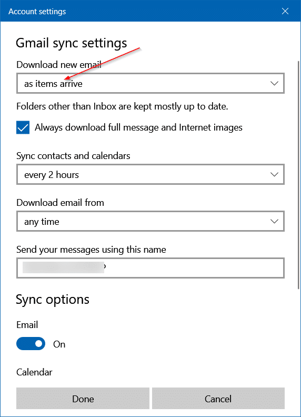Open the Download email from dropdown
The width and height of the screenshot is (301, 417).
tap(150, 221)
